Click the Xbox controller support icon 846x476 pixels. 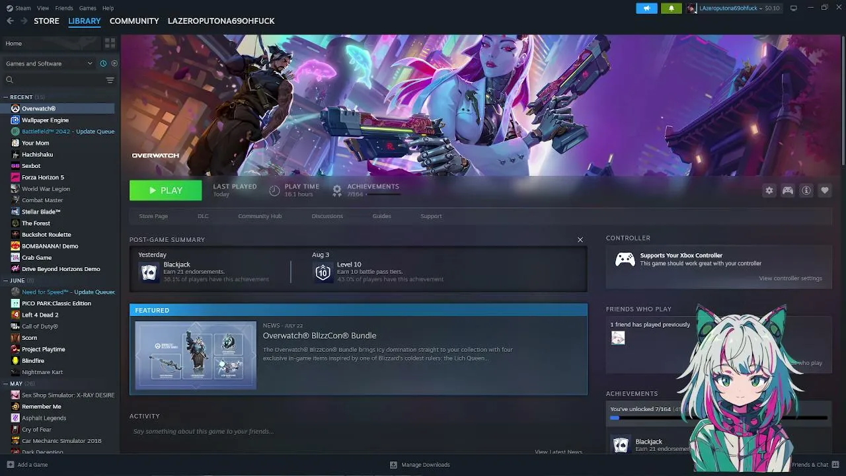pyautogui.click(x=625, y=259)
